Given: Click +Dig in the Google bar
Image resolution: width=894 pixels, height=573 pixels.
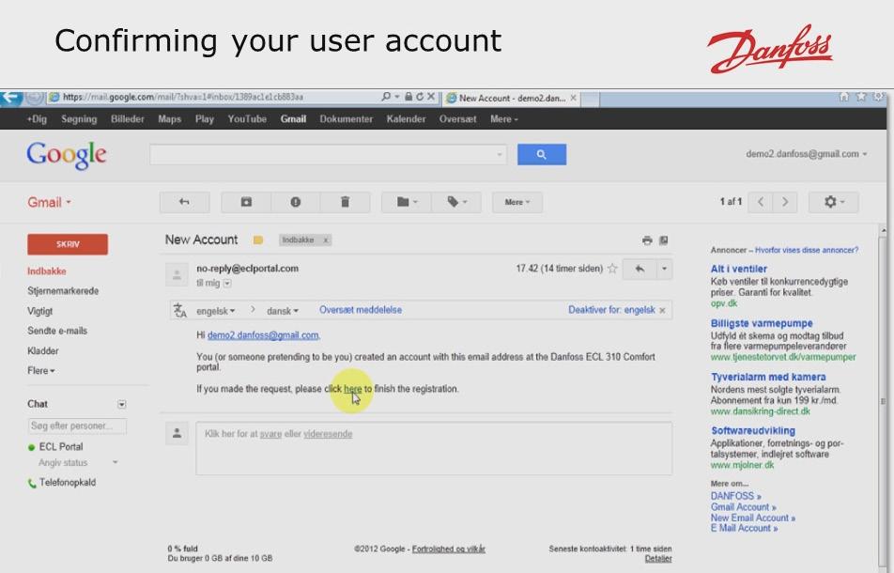Looking at the screenshot, I should click(37, 119).
